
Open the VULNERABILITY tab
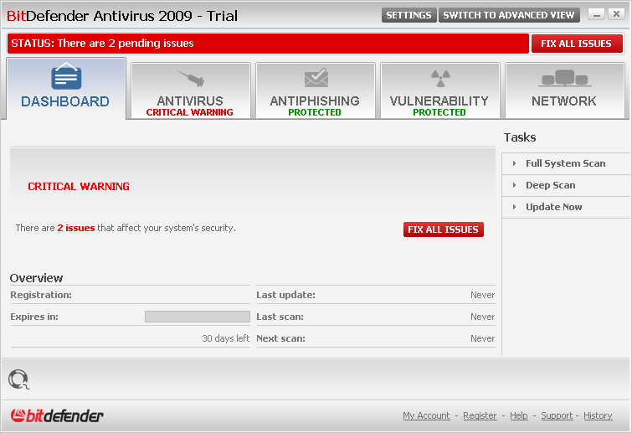tap(440, 90)
